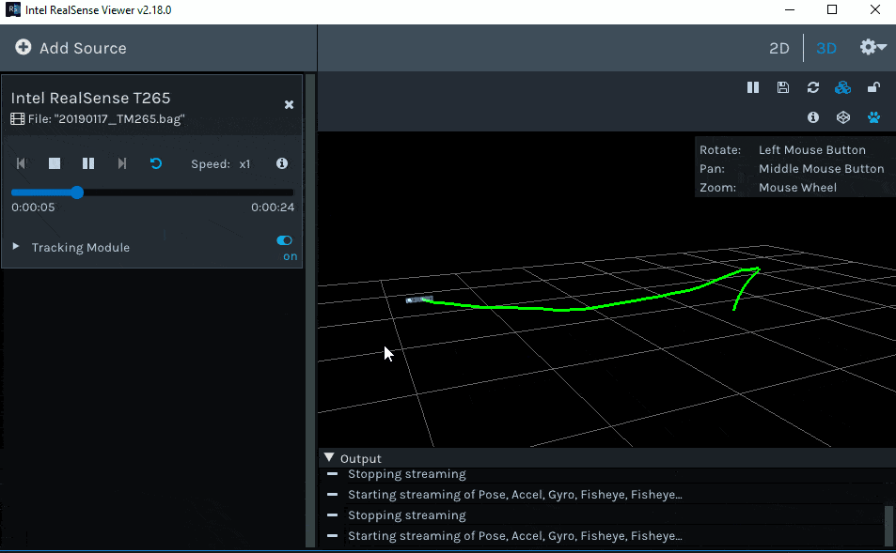
Task: Stop playback of the bag file
Action: (55, 163)
